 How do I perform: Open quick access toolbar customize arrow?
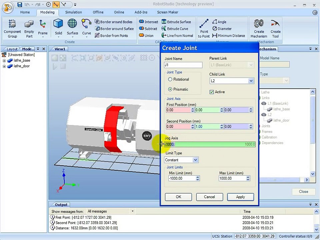coord(75,4)
